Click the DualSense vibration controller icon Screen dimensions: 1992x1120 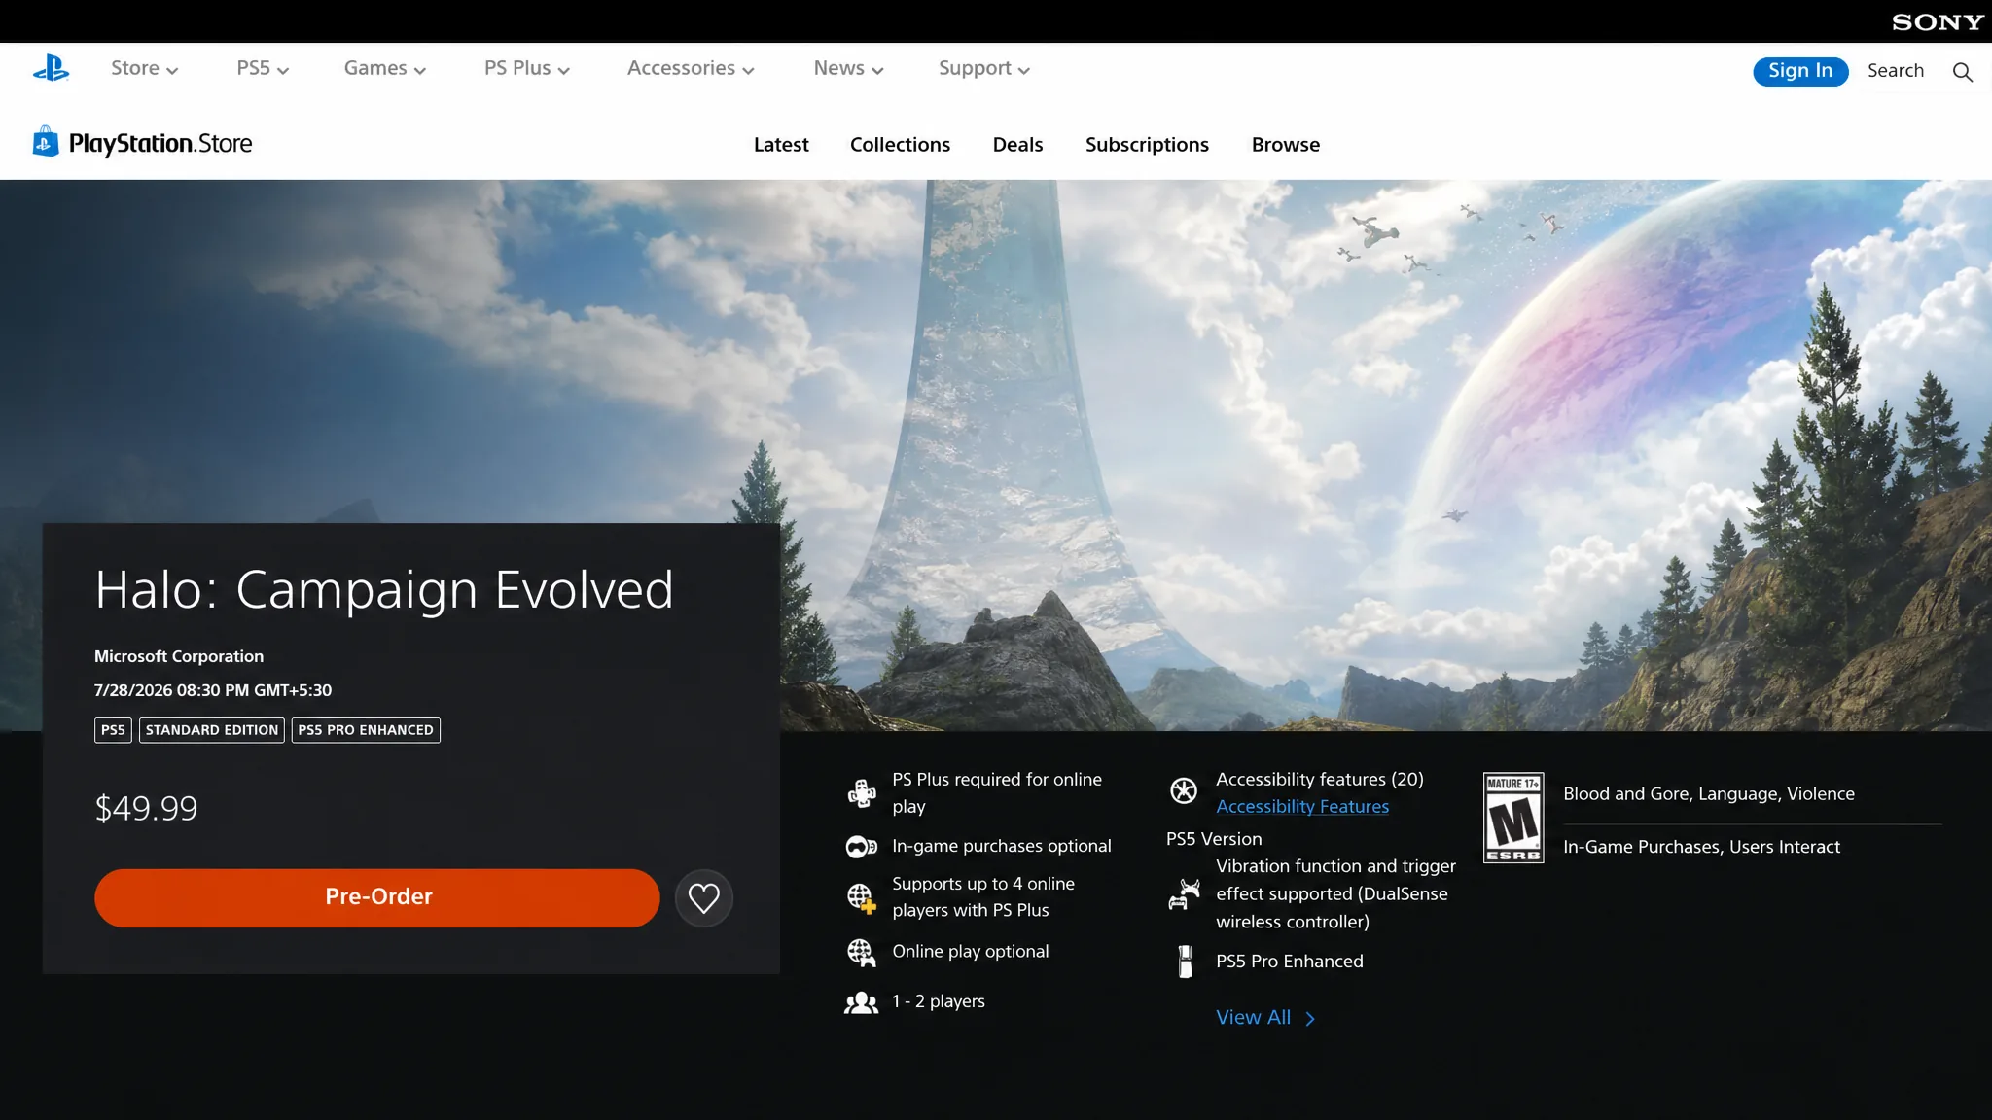tap(1184, 894)
